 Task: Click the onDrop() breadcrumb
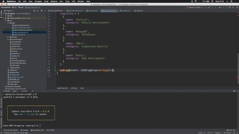click(x=74, y=88)
